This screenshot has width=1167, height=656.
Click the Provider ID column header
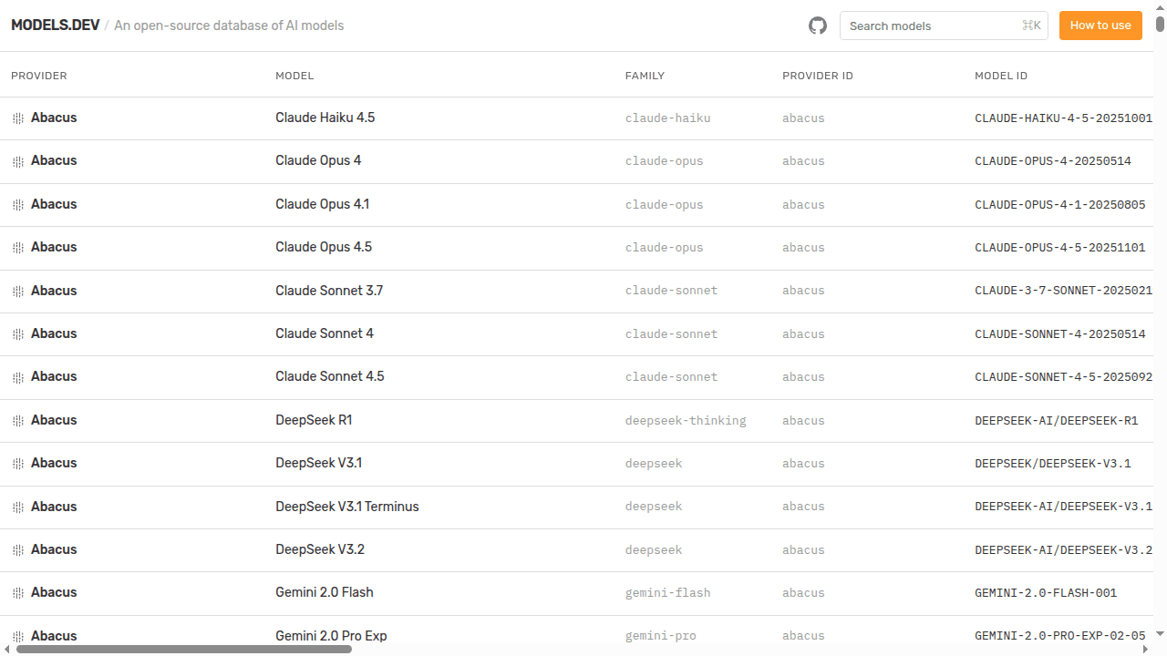817,76
